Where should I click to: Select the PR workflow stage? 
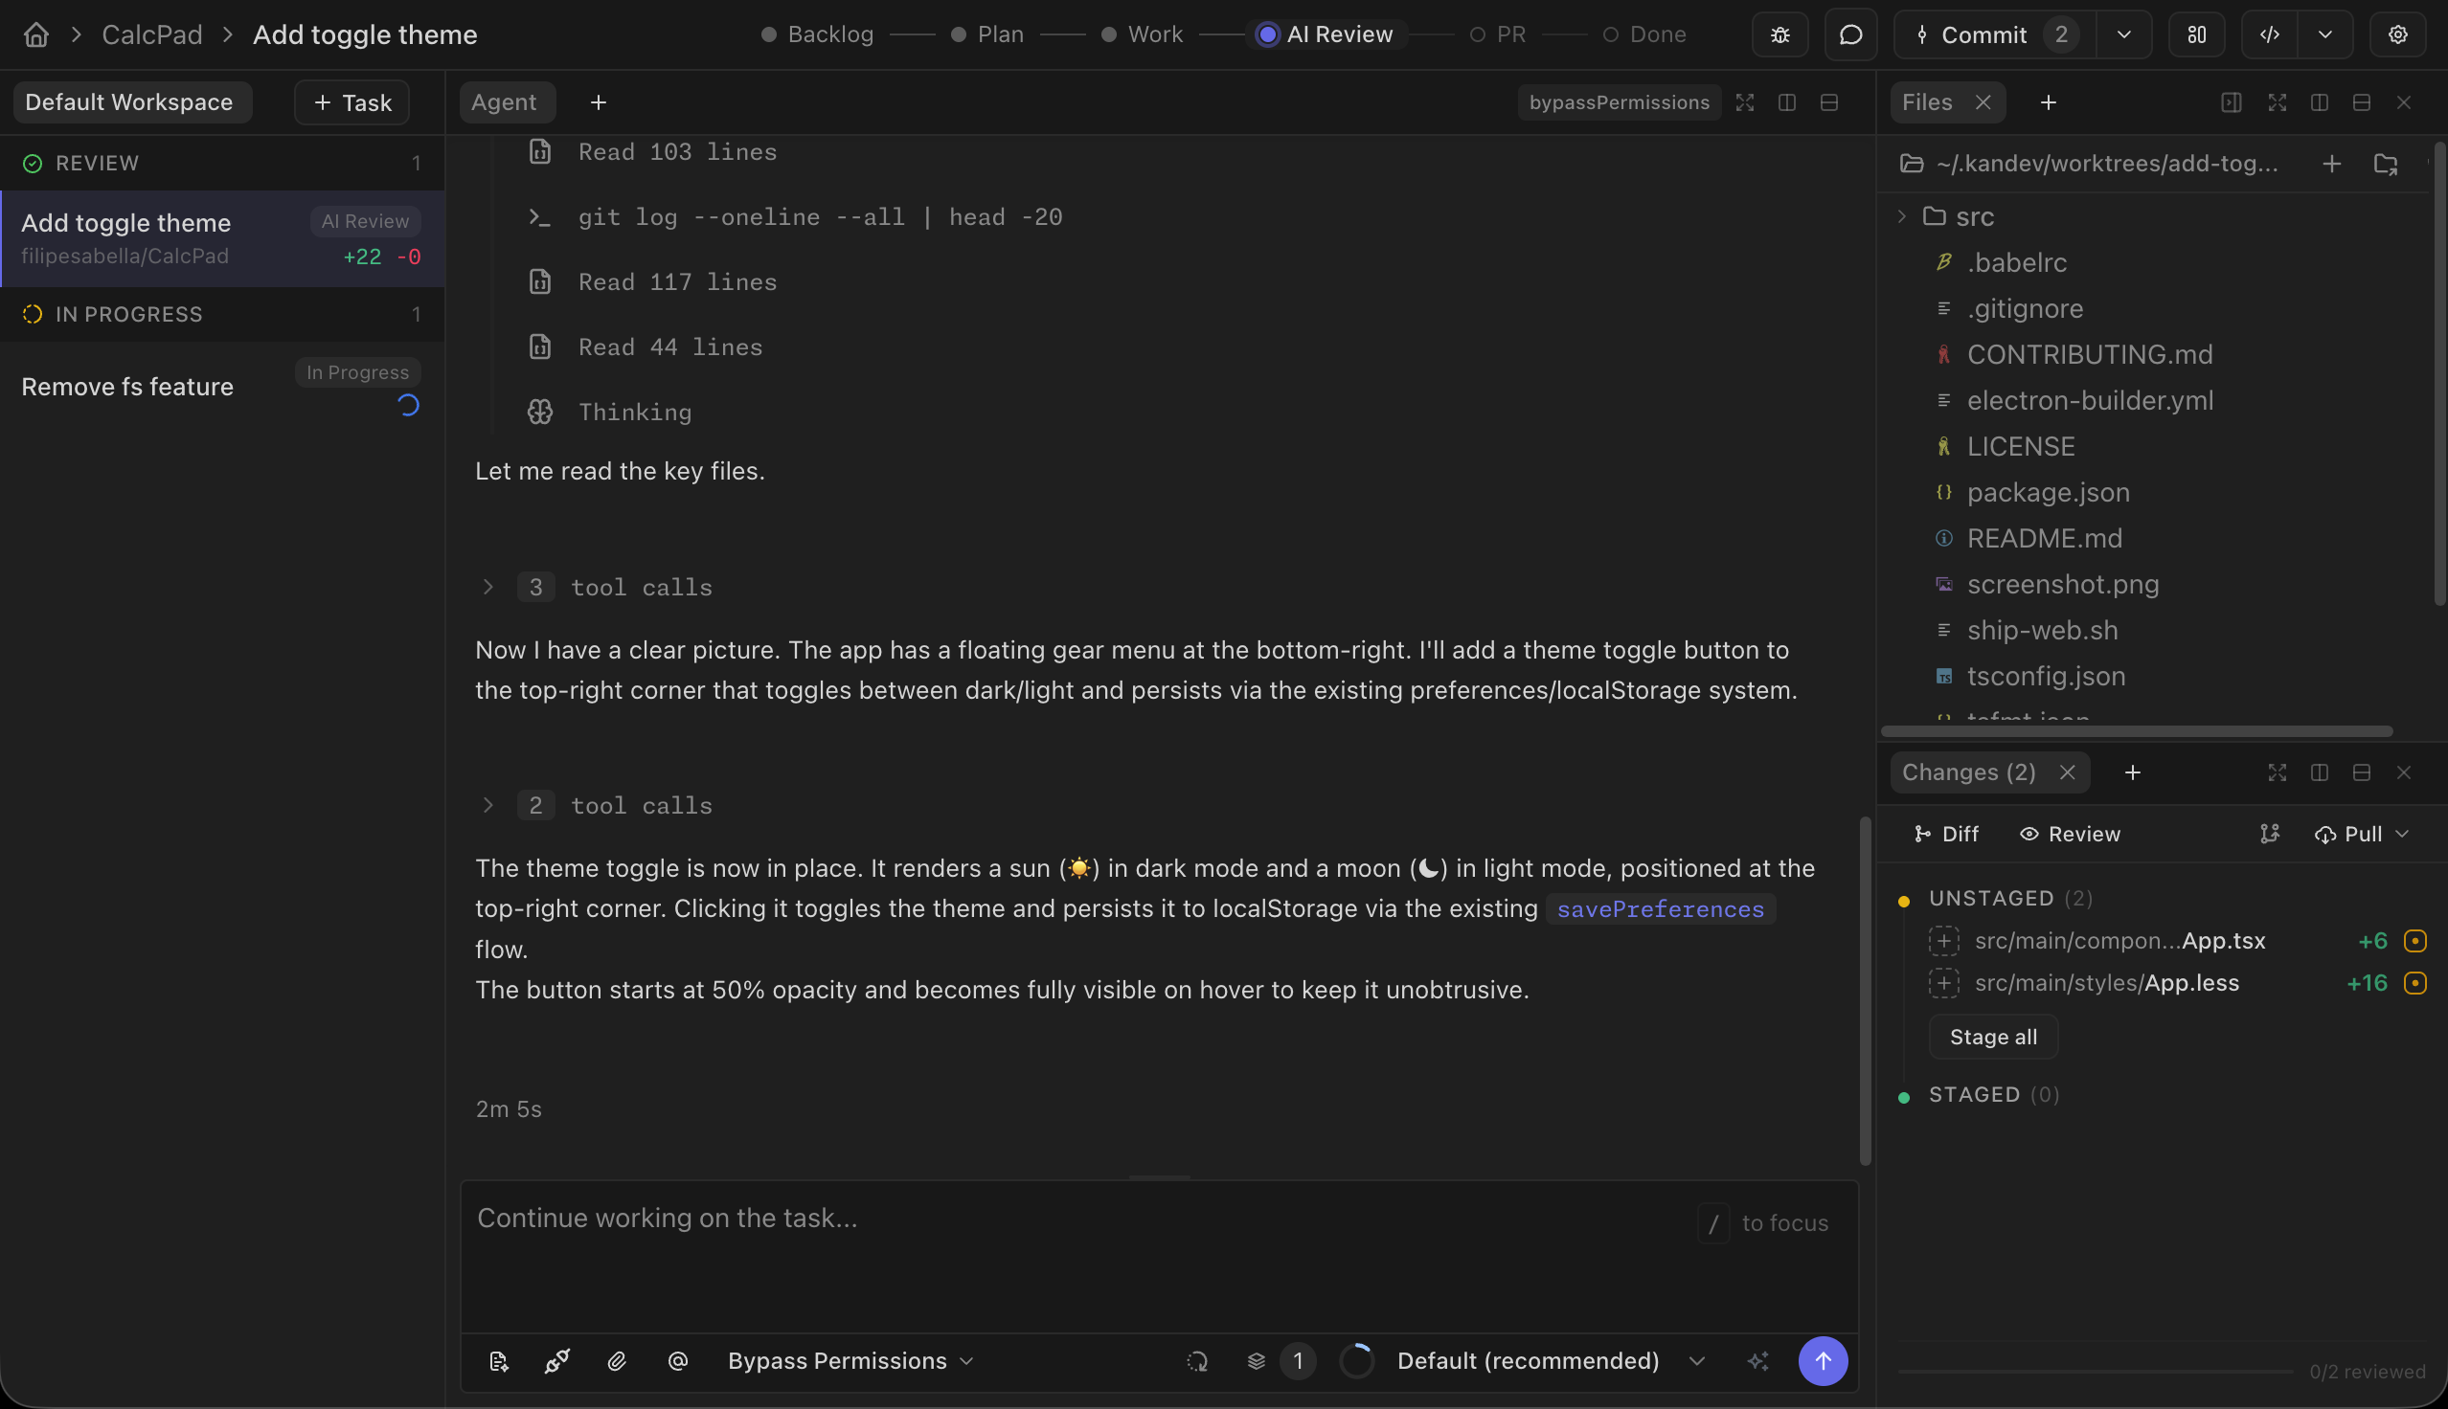[1499, 34]
